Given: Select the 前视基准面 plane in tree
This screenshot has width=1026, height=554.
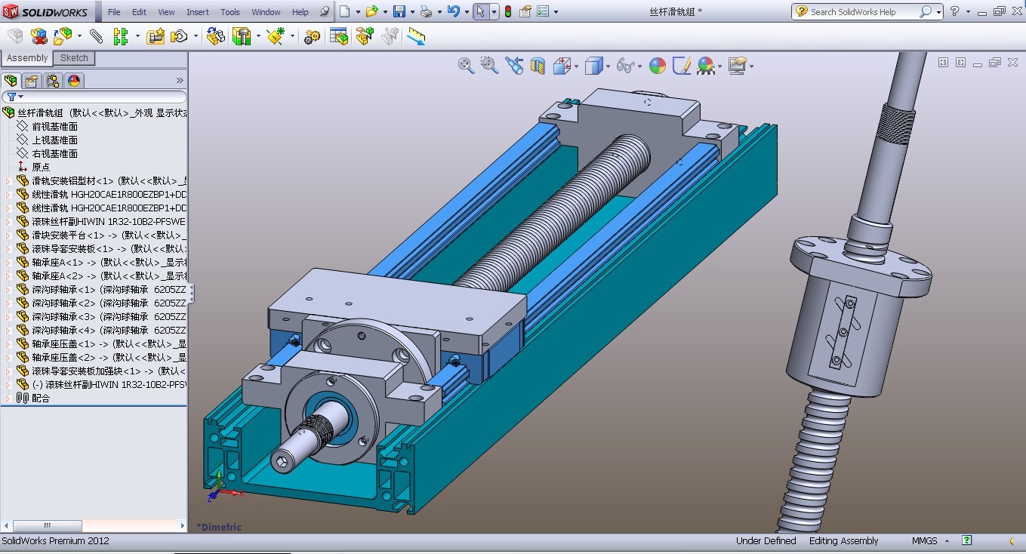Looking at the screenshot, I should point(54,127).
